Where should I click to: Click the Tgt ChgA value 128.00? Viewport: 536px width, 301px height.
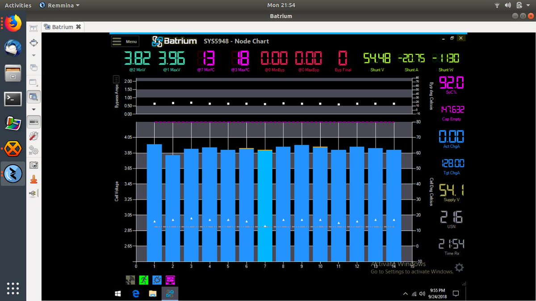tap(452, 163)
